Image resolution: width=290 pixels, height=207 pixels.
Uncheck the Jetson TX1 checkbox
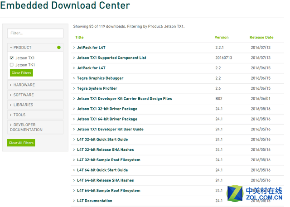point(12,58)
